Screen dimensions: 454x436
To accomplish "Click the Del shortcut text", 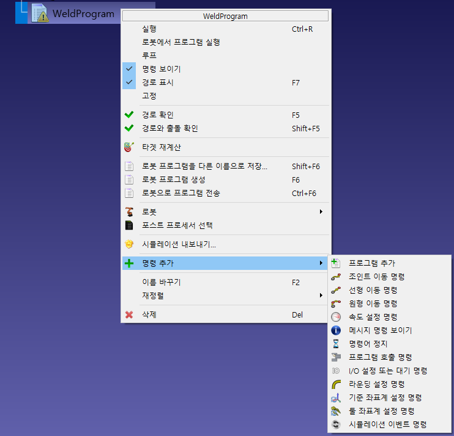I will 297,315.
